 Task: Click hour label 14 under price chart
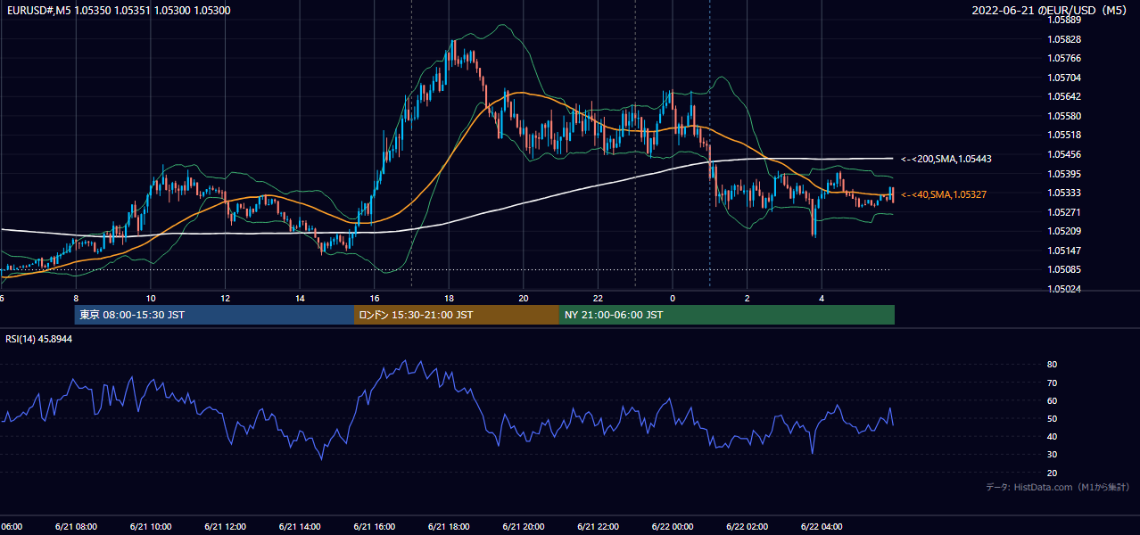click(x=300, y=298)
